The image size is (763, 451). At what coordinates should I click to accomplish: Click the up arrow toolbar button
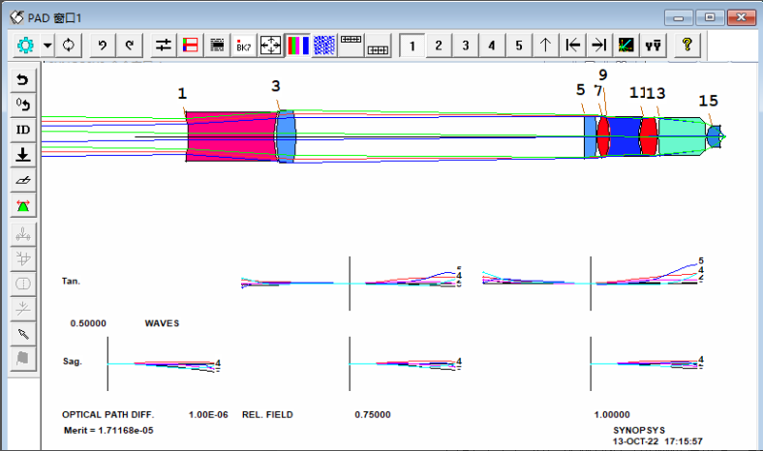pos(545,45)
